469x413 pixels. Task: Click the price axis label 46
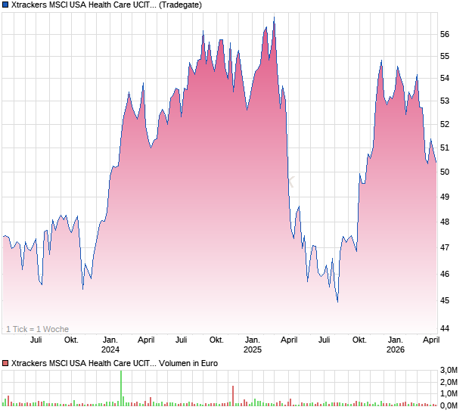pos(445,274)
